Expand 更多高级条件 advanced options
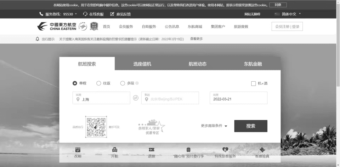The image size is (340, 167). (x=214, y=126)
